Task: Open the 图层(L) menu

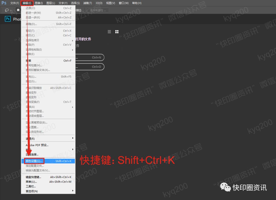Action: pos(51,3)
